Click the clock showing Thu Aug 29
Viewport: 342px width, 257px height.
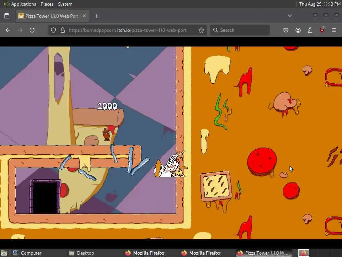[x=320, y=4]
